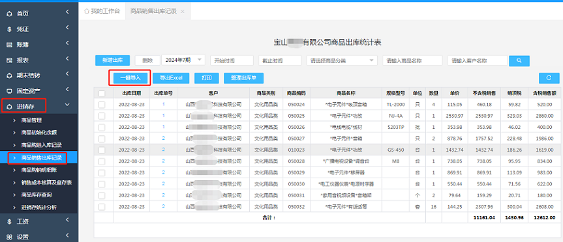The image size is (563, 242).
Task: Click the 固定资产 monitor icon in sidebar
Action: 10,90
